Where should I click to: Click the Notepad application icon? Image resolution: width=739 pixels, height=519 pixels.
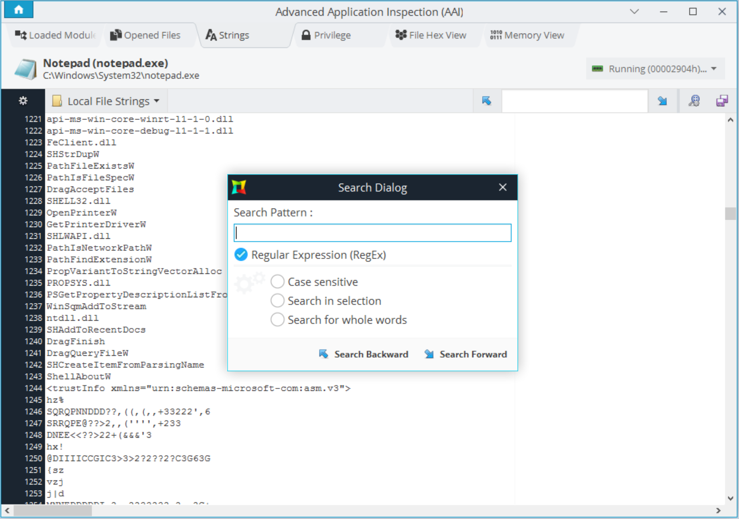tap(25, 69)
